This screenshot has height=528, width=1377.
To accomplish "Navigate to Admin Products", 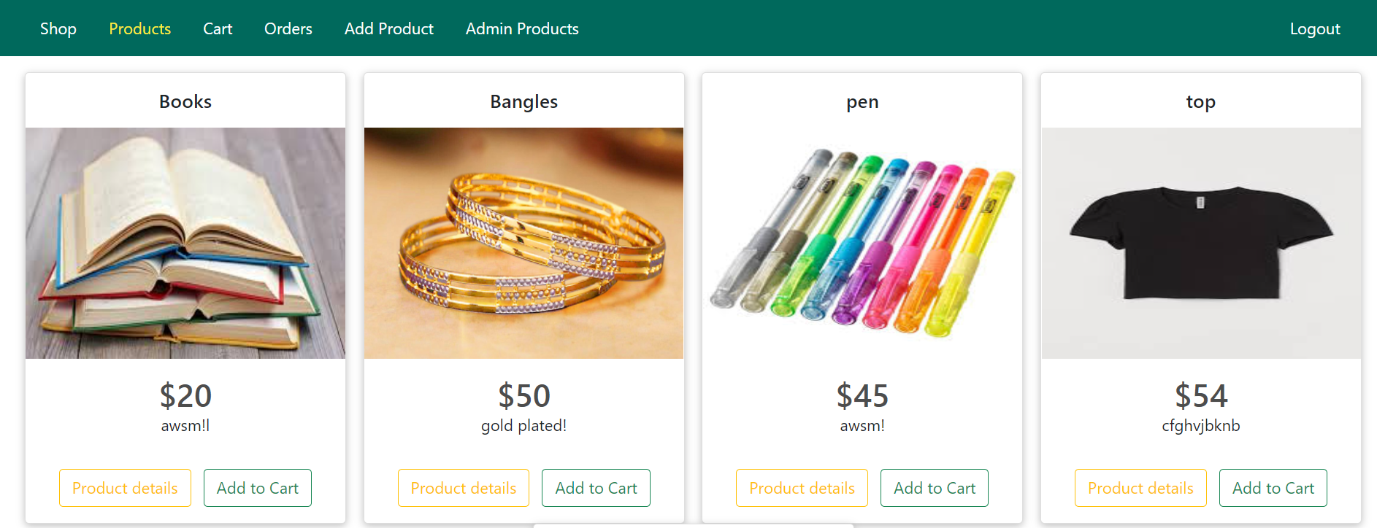I will pyautogui.click(x=522, y=28).
